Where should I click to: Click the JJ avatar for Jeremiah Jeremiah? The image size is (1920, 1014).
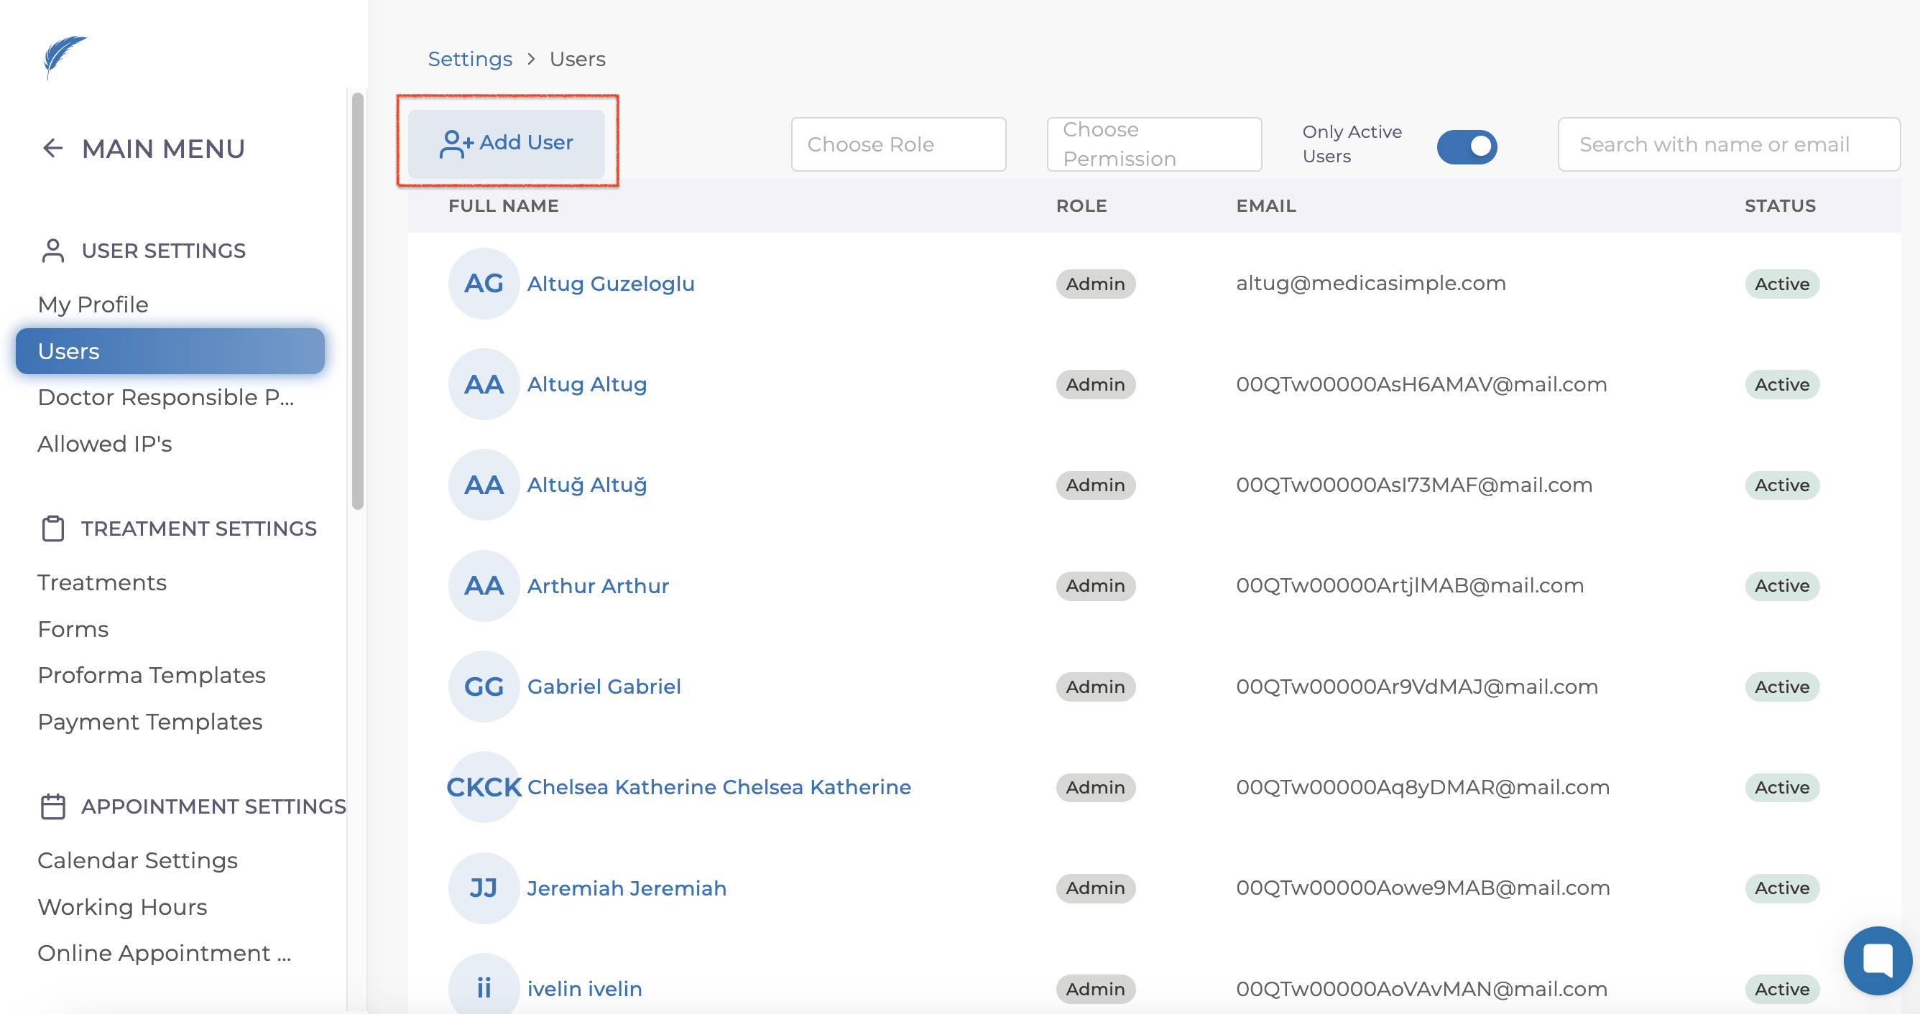(x=483, y=888)
